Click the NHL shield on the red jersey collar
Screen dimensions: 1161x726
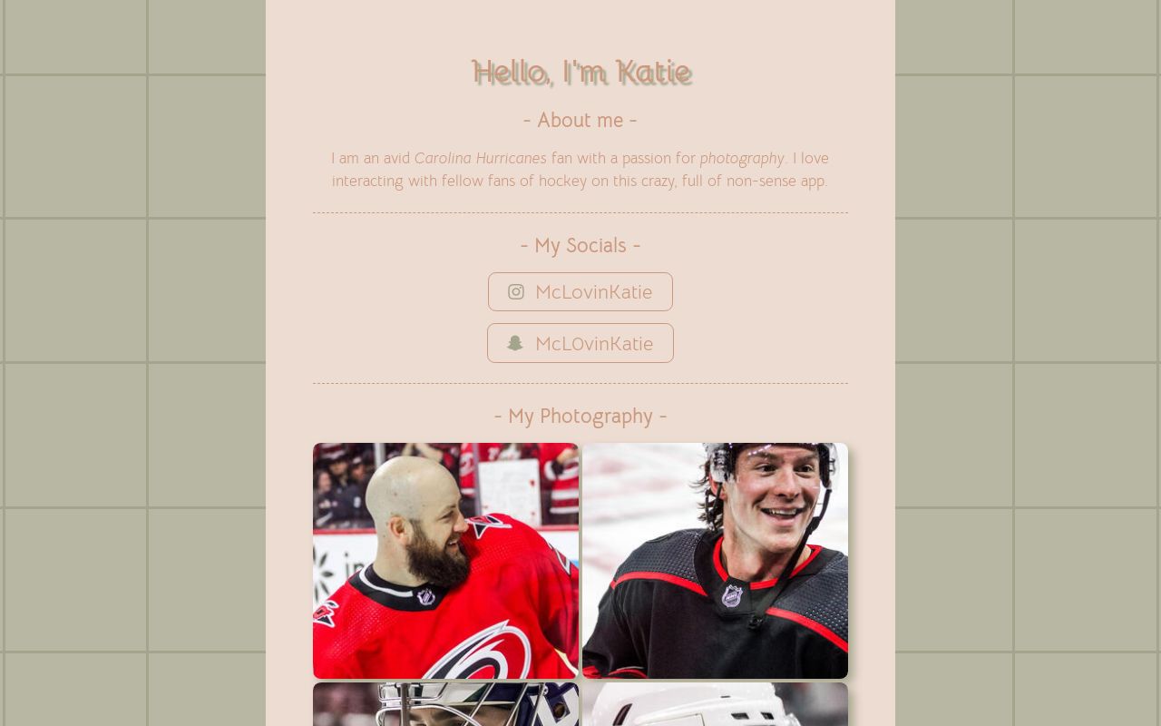click(425, 597)
